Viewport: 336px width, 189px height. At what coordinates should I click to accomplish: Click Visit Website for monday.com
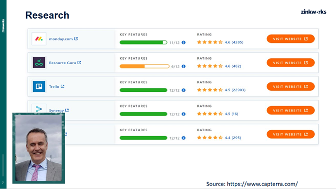tap(291, 39)
